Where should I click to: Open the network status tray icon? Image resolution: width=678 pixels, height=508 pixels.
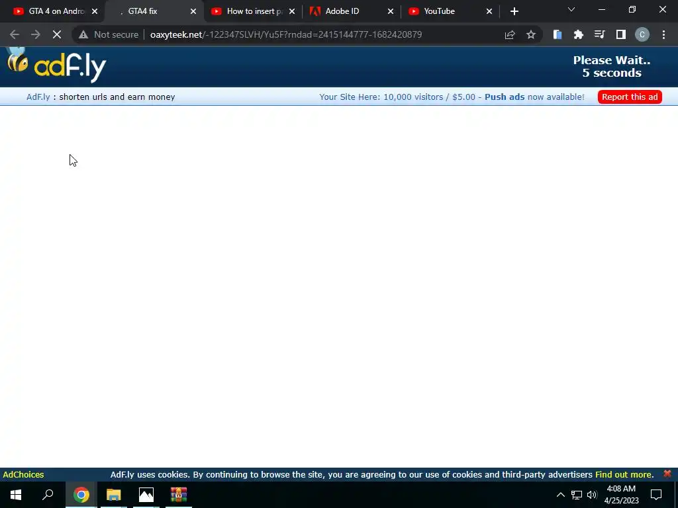click(577, 495)
